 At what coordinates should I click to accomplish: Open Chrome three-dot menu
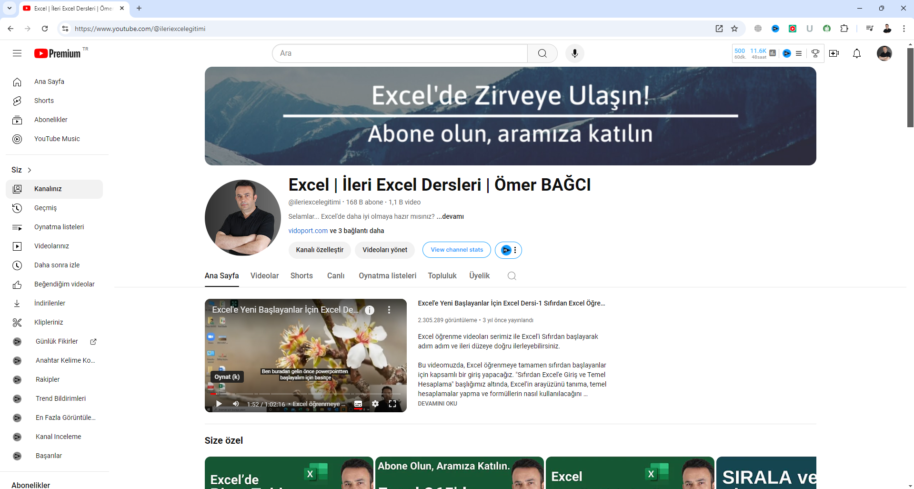tap(904, 29)
